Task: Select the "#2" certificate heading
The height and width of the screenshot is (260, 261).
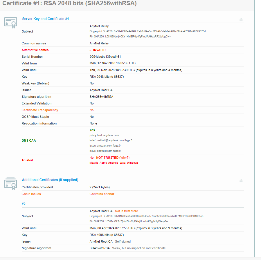Action: [24, 204]
